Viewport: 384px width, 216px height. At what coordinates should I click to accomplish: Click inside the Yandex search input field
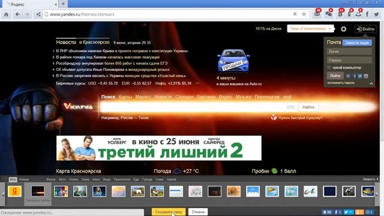193,107
